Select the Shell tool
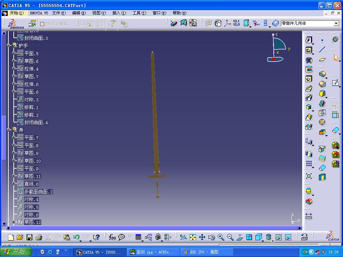 point(322,103)
